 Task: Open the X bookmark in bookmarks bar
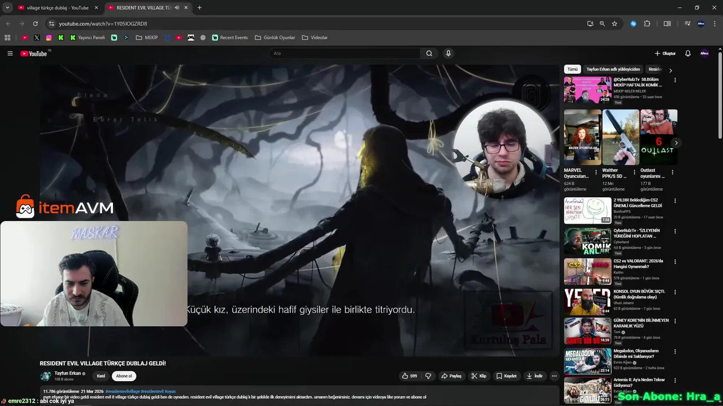click(x=37, y=38)
